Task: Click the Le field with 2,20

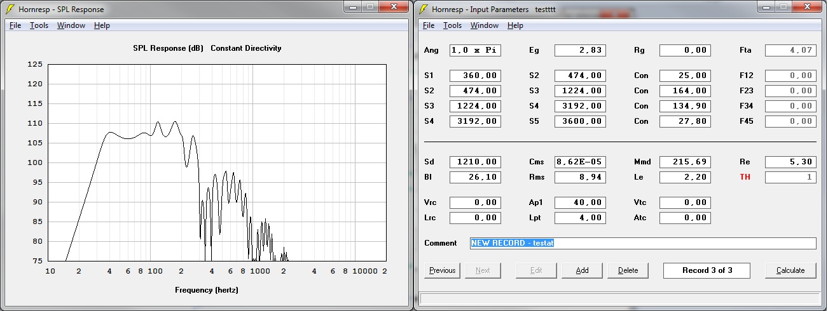Action: tap(685, 177)
